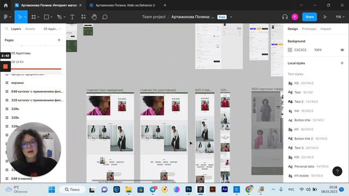This screenshot has height=196, width=349.
Task: Select the Frame tool
Action: (33, 17)
